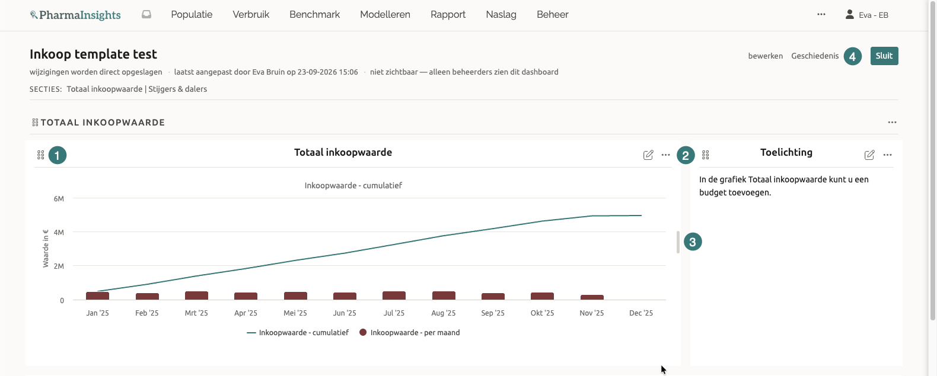Open the Toelichting widget ellipsis menu
Image resolution: width=937 pixels, height=376 pixels.
(x=887, y=155)
